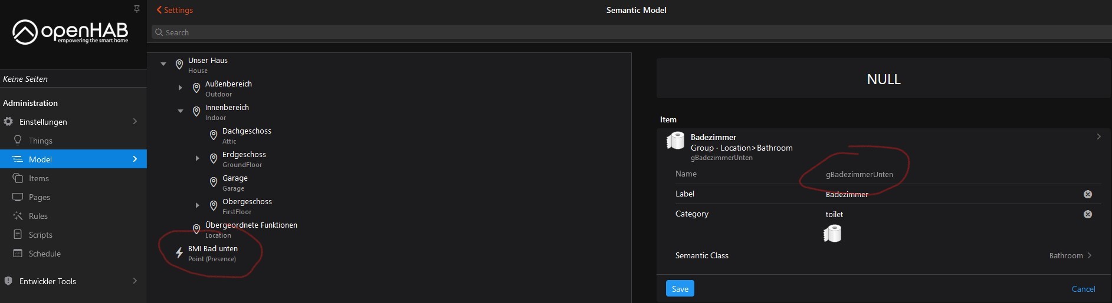The width and height of the screenshot is (1112, 303).
Task: Collapse the Unser Haus tree node
Action: [163, 64]
